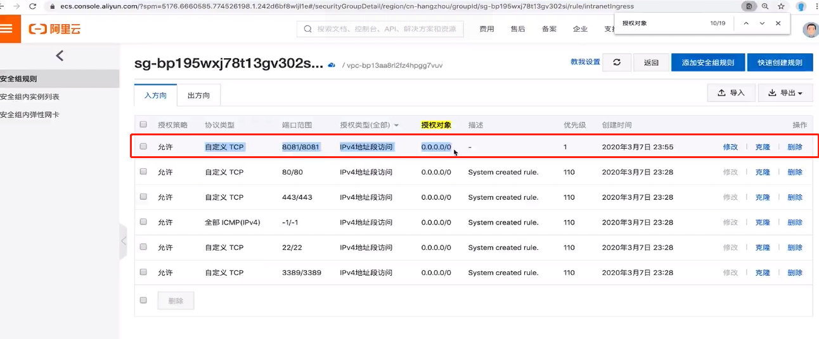
Task: Click the Aliyun logo
Action: click(55, 29)
